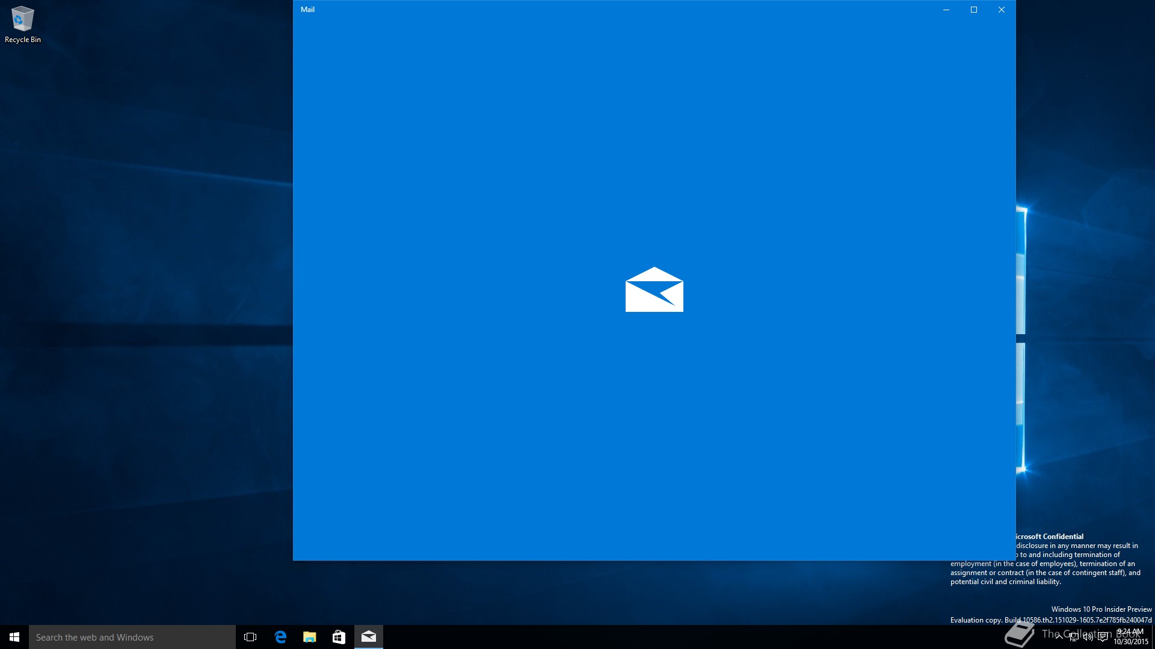Maximize the Mail window

click(974, 10)
